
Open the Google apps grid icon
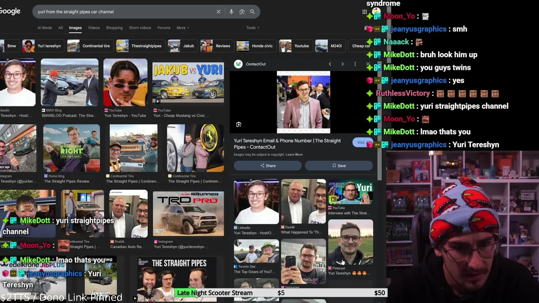365,12
